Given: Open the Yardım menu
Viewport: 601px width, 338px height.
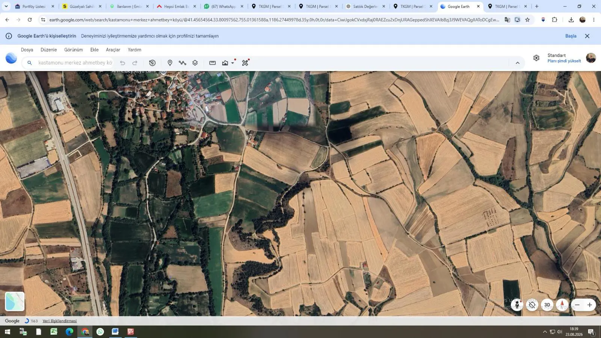Looking at the screenshot, I should (x=134, y=50).
